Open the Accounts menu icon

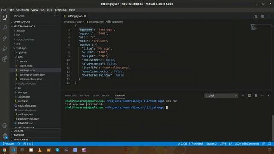pyautogui.click(x=5, y=125)
